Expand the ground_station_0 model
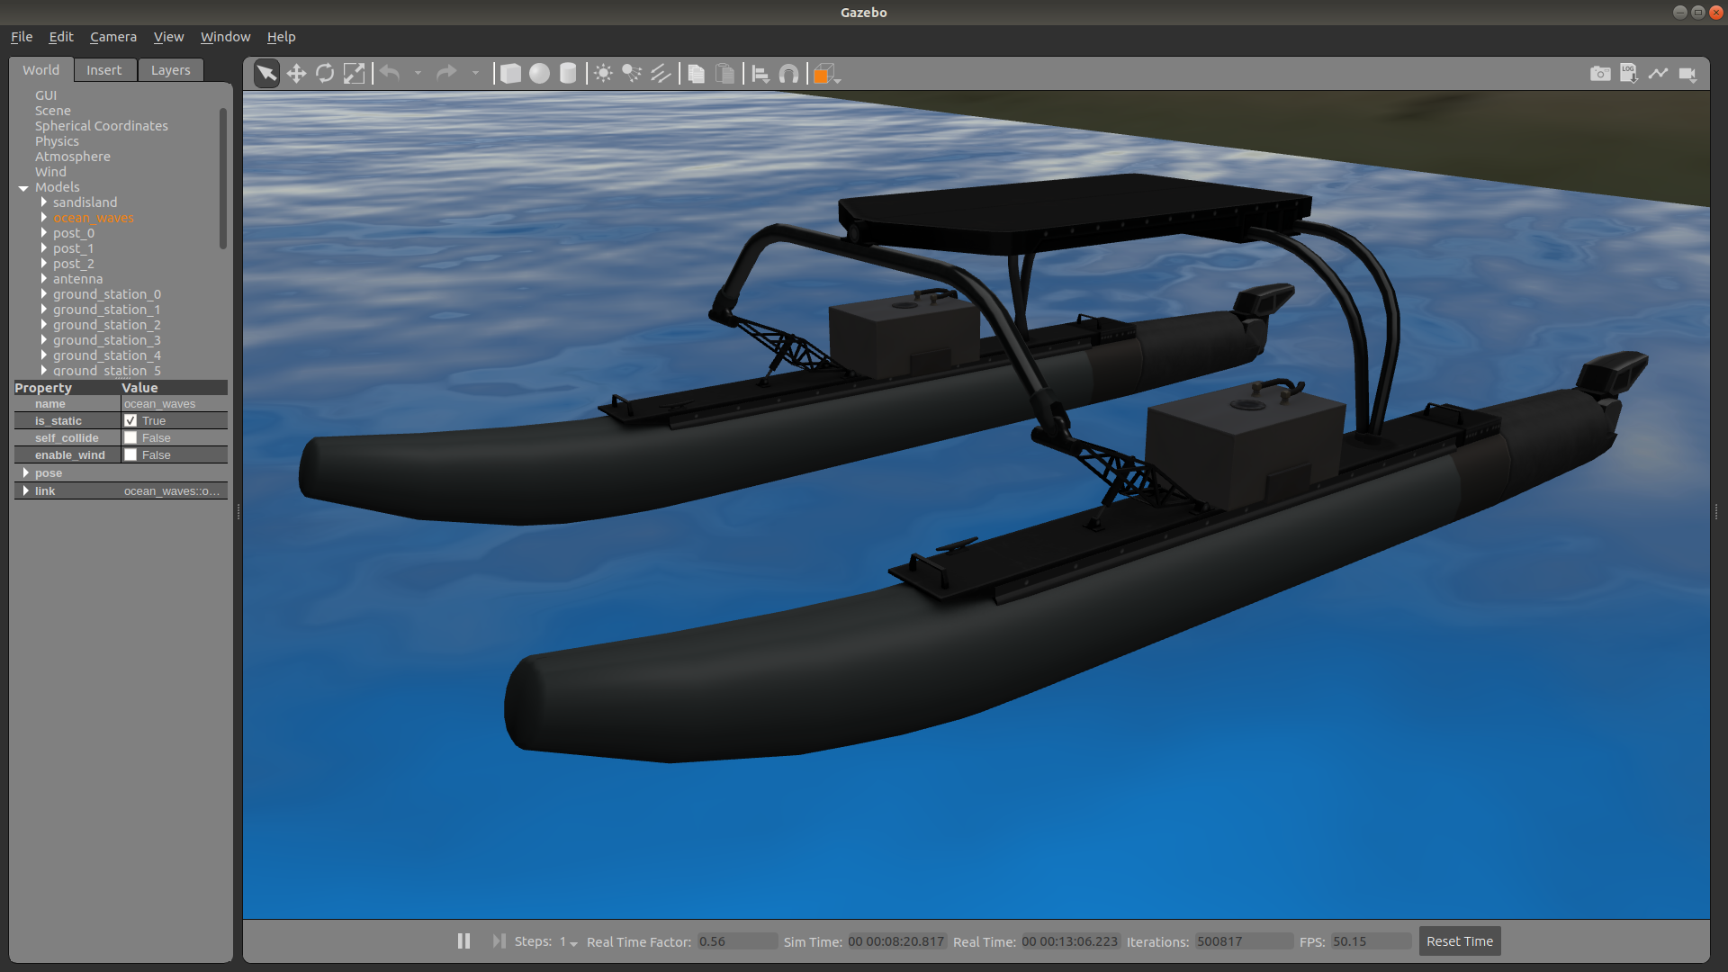This screenshot has width=1728, height=972. click(x=43, y=294)
